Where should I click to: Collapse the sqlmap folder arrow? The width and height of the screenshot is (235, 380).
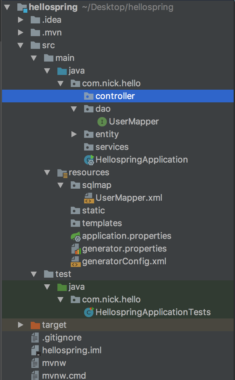(60, 185)
